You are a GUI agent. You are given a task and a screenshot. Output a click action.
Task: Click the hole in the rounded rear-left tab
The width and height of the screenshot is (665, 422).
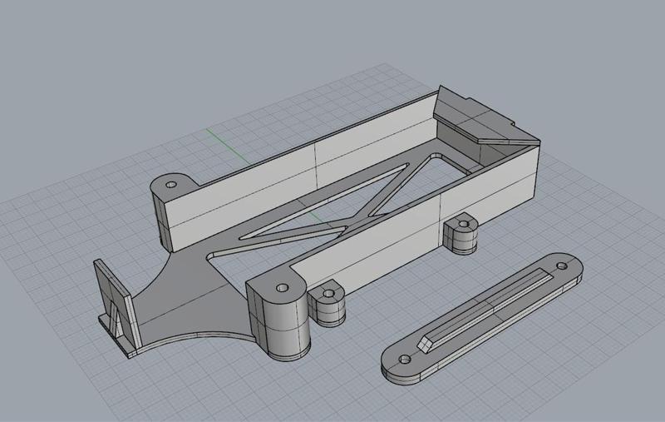tap(171, 185)
